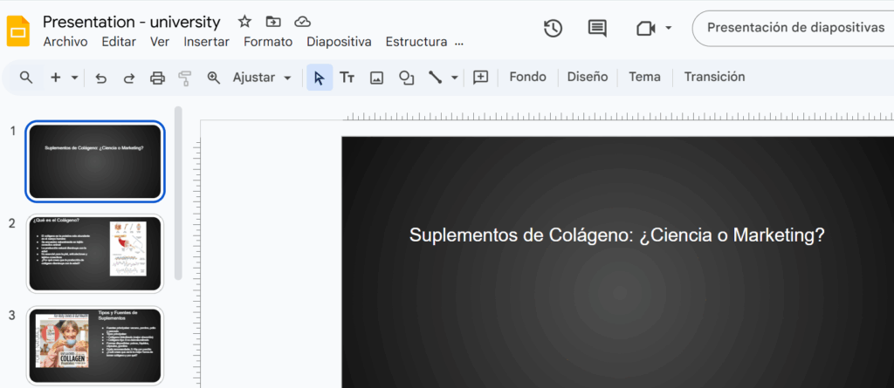
Task: Click the Transición button
Action: point(714,77)
